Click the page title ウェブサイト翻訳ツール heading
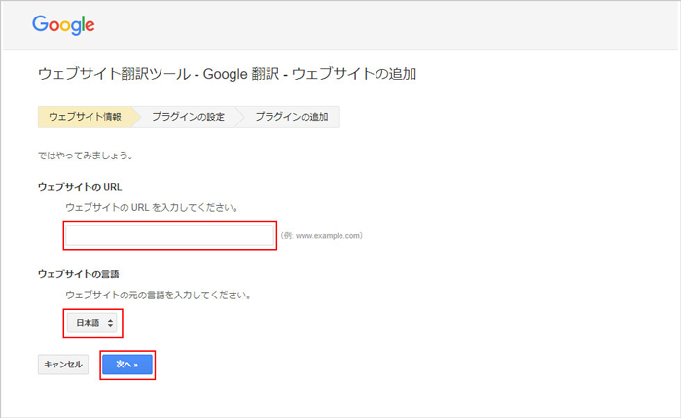The width and height of the screenshot is (681, 418). click(x=227, y=74)
